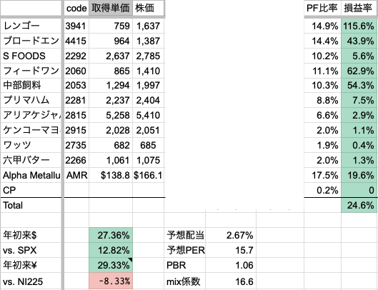The height and width of the screenshot is (290, 378).
Task: Select the 29.33% cell with note
Action: 111,265
